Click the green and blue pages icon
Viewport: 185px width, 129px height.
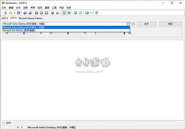coord(76,13)
